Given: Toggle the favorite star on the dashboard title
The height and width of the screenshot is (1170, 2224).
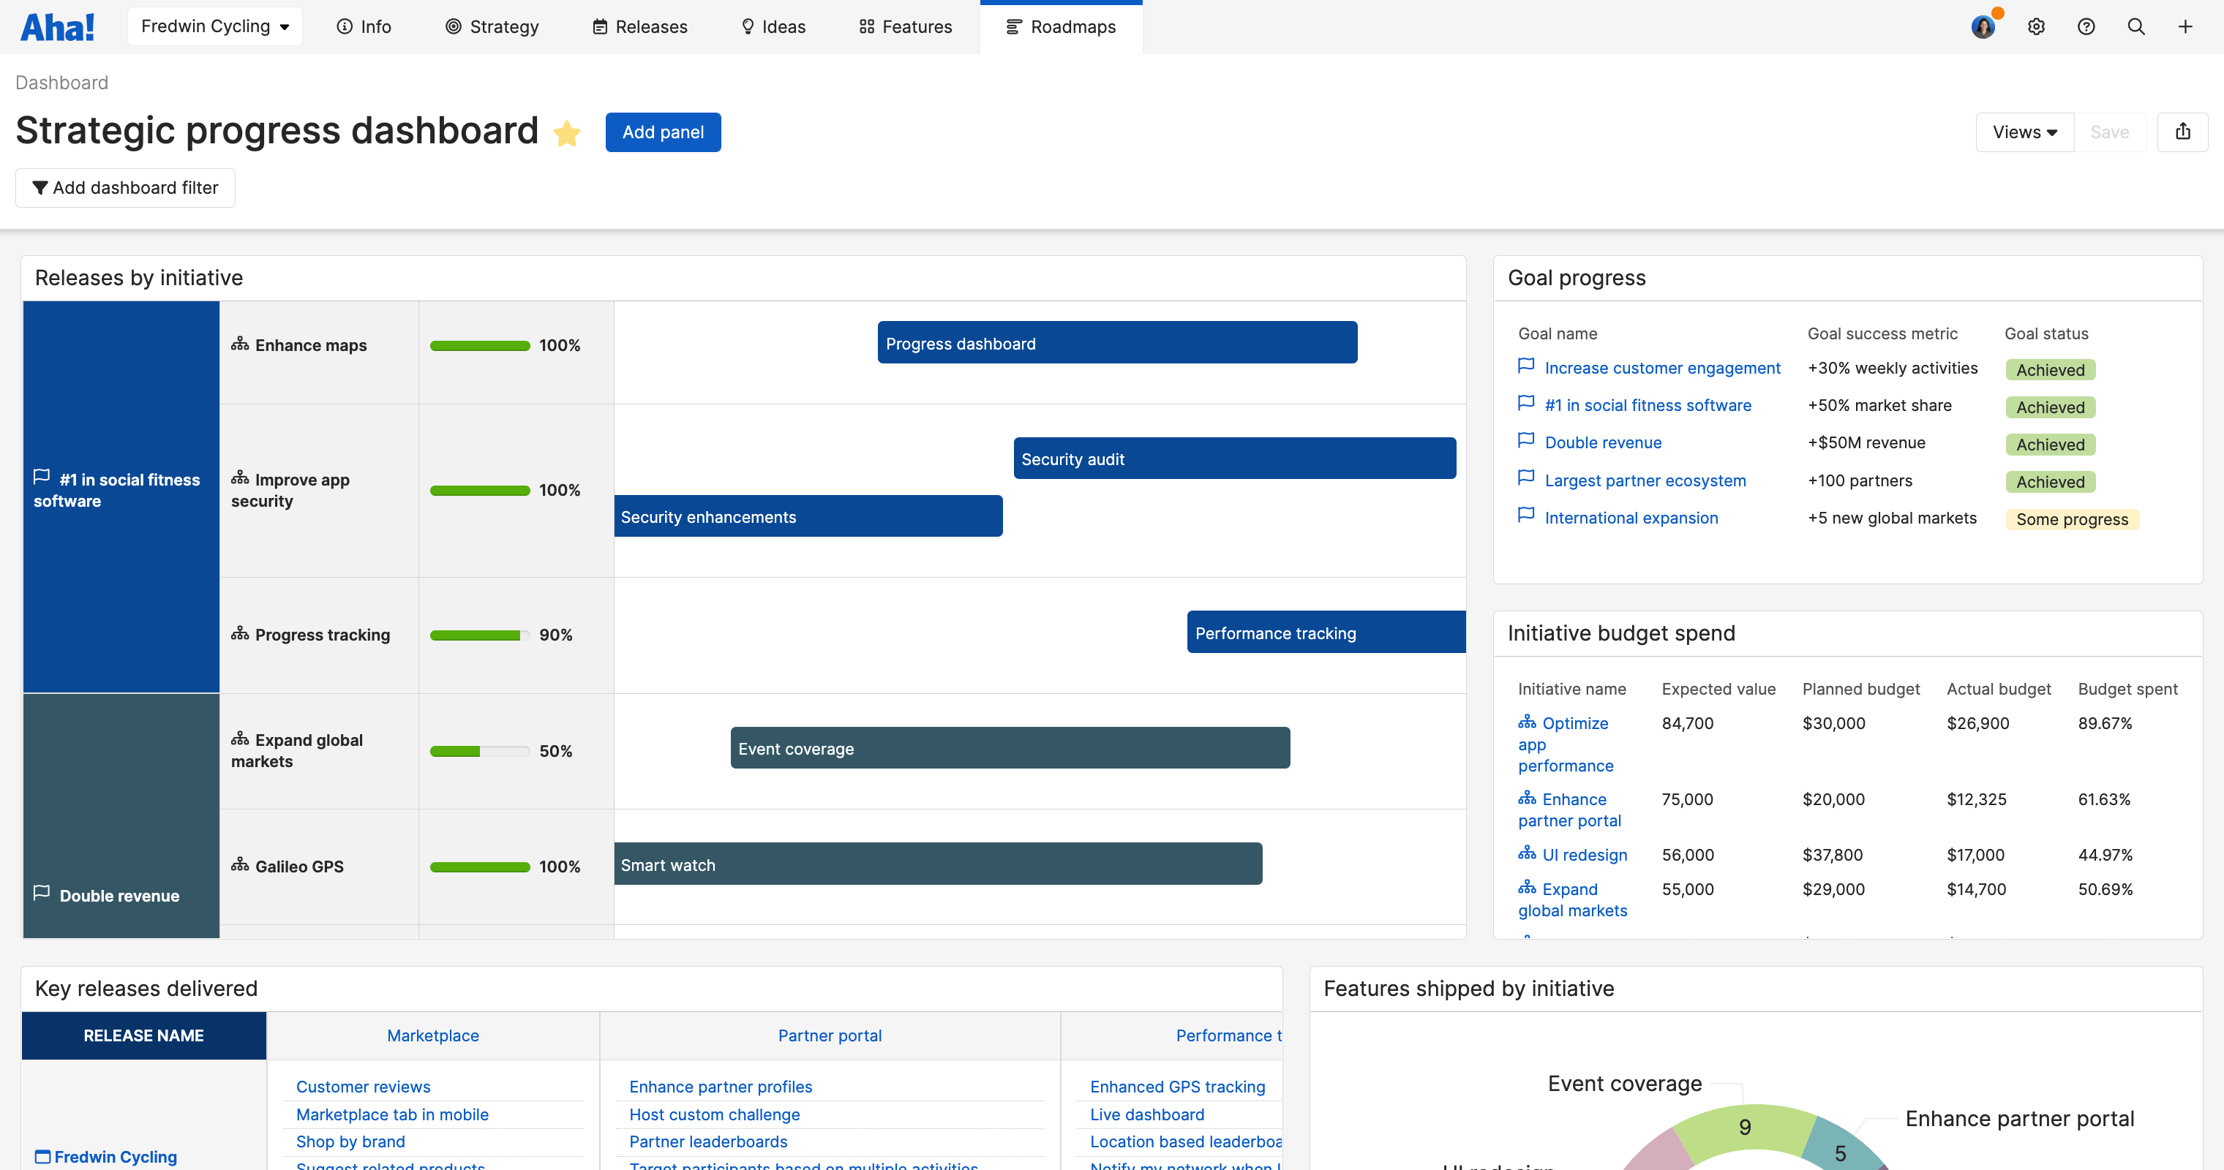Looking at the screenshot, I should pyautogui.click(x=567, y=133).
